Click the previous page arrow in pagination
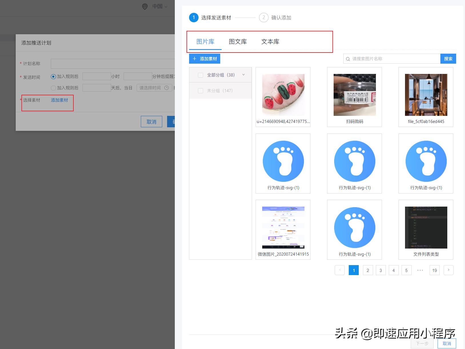The height and width of the screenshot is (349, 465). pos(340,270)
